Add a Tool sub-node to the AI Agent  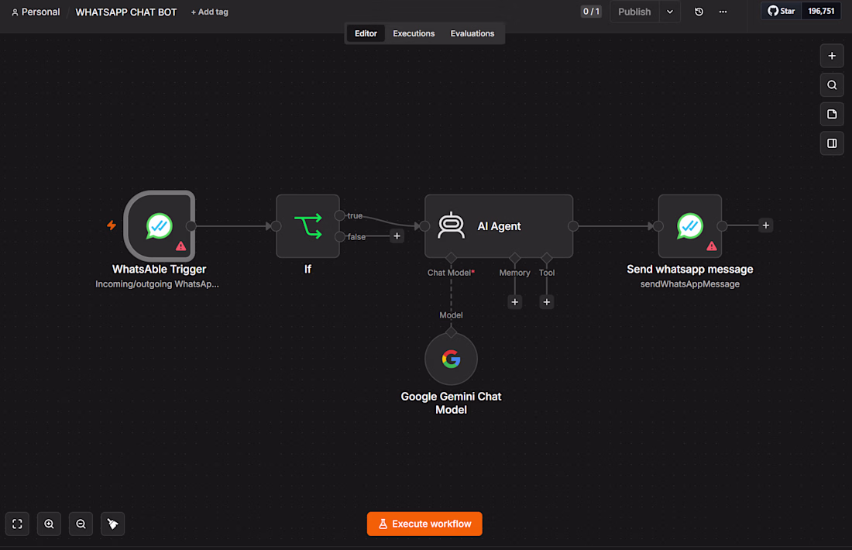(547, 302)
